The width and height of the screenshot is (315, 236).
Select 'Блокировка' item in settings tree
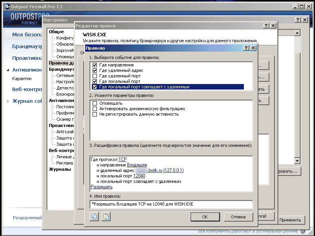click(x=65, y=94)
